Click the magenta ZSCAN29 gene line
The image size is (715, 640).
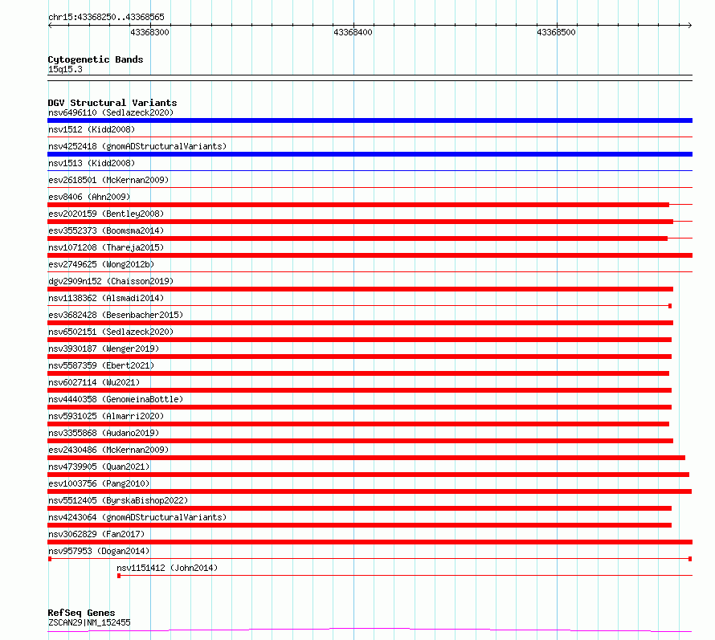click(x=370, y=630)
